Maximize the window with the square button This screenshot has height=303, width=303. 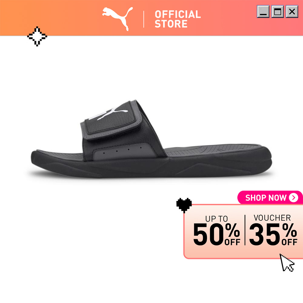coord(278,12)
